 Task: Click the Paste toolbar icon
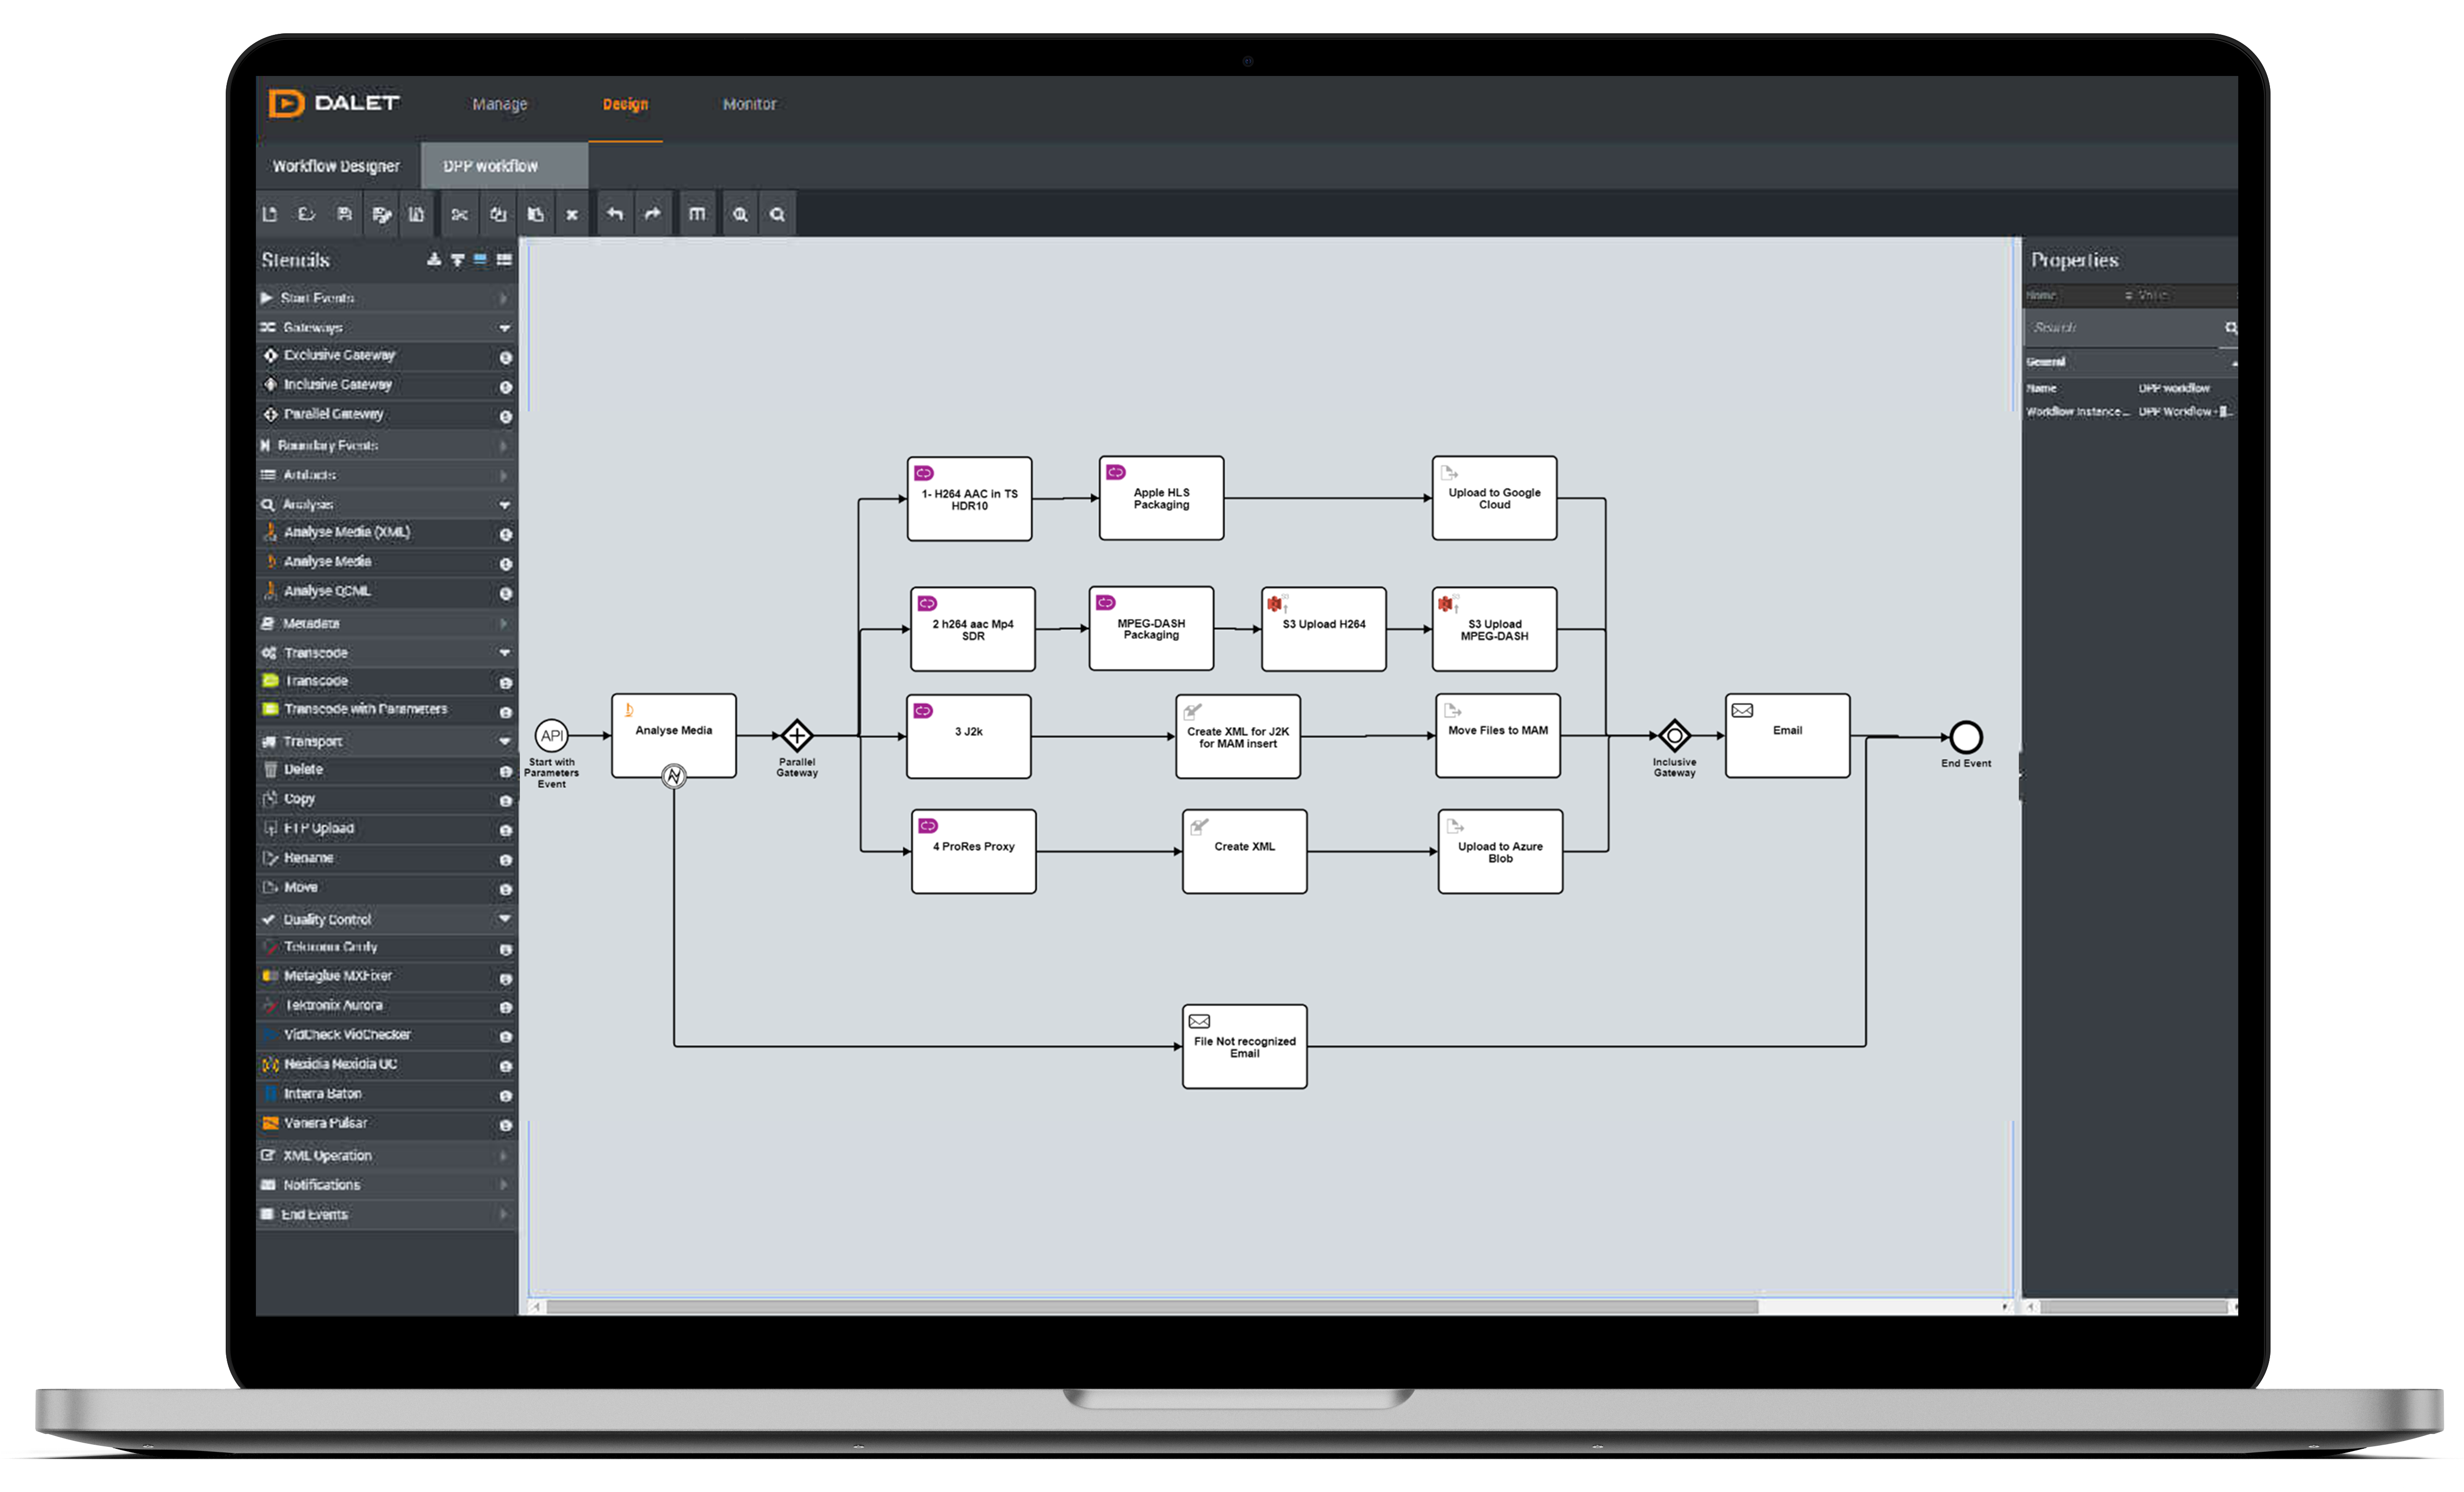tap(536, 214)
